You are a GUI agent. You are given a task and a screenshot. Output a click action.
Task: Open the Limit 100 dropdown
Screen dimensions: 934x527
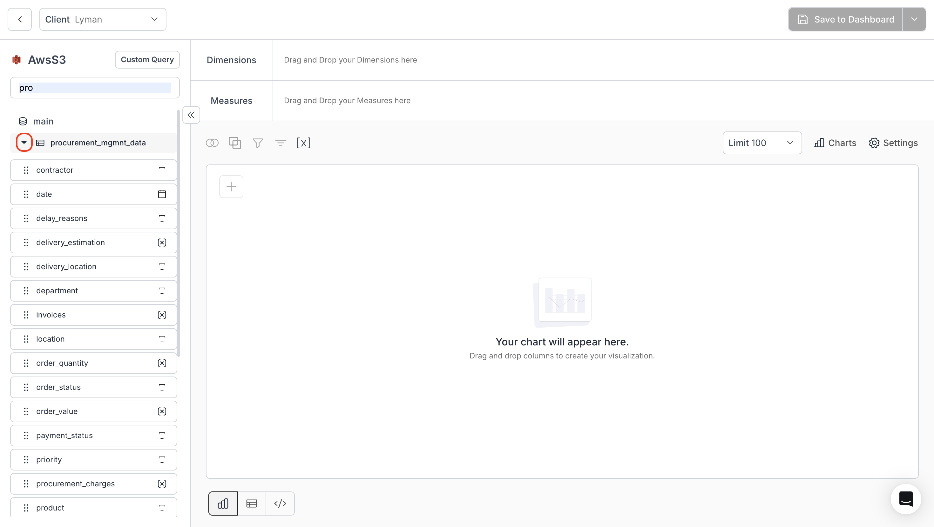[762, 143]
